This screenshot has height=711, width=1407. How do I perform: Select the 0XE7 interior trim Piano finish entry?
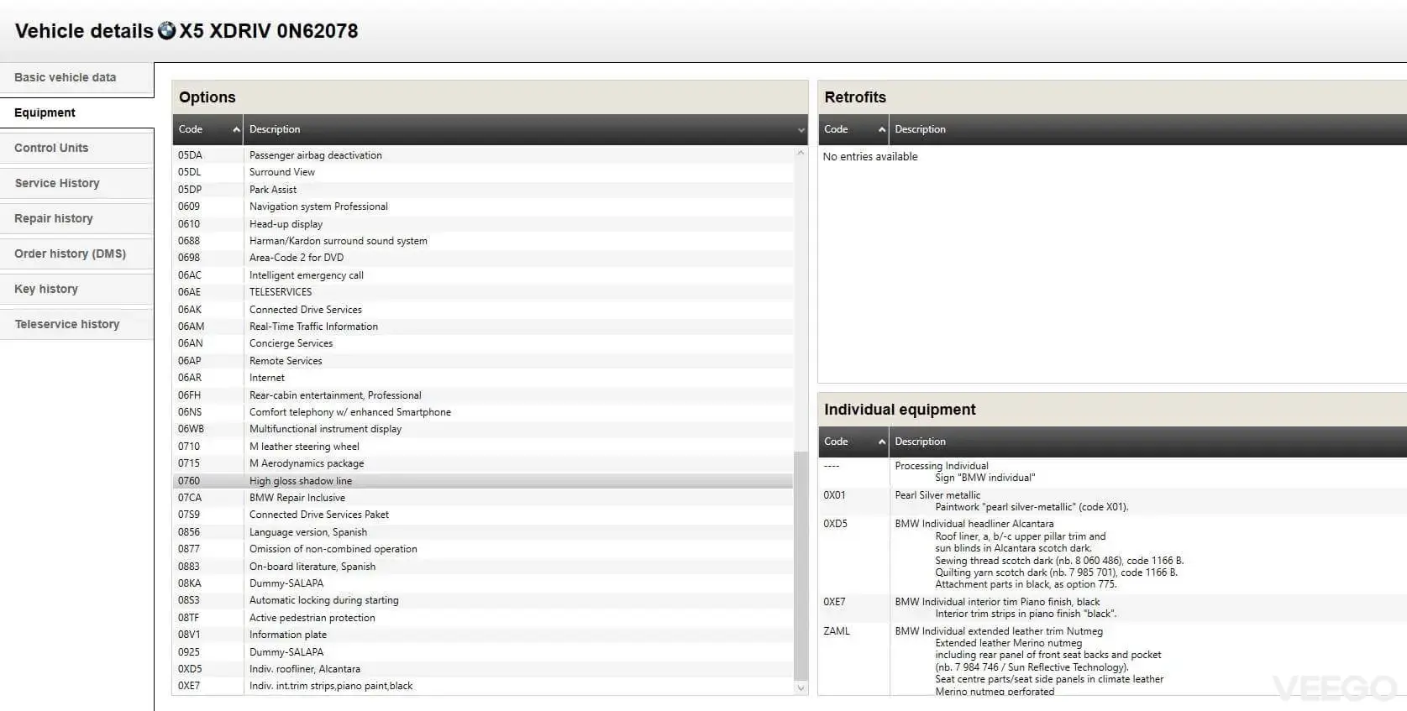coord(1113,608)
